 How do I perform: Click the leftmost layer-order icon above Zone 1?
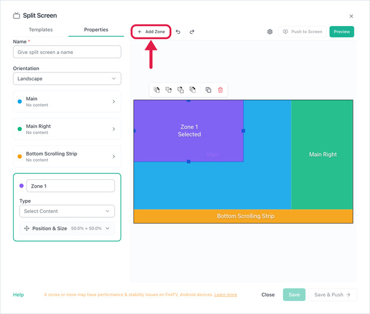point(157,90)
